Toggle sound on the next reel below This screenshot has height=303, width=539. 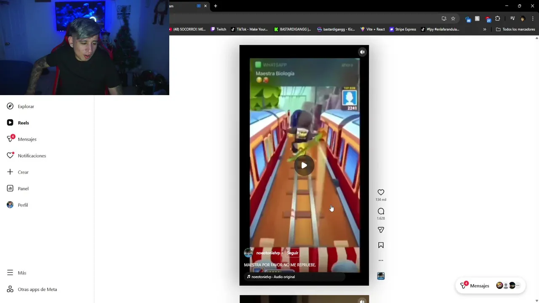point(362,300)
